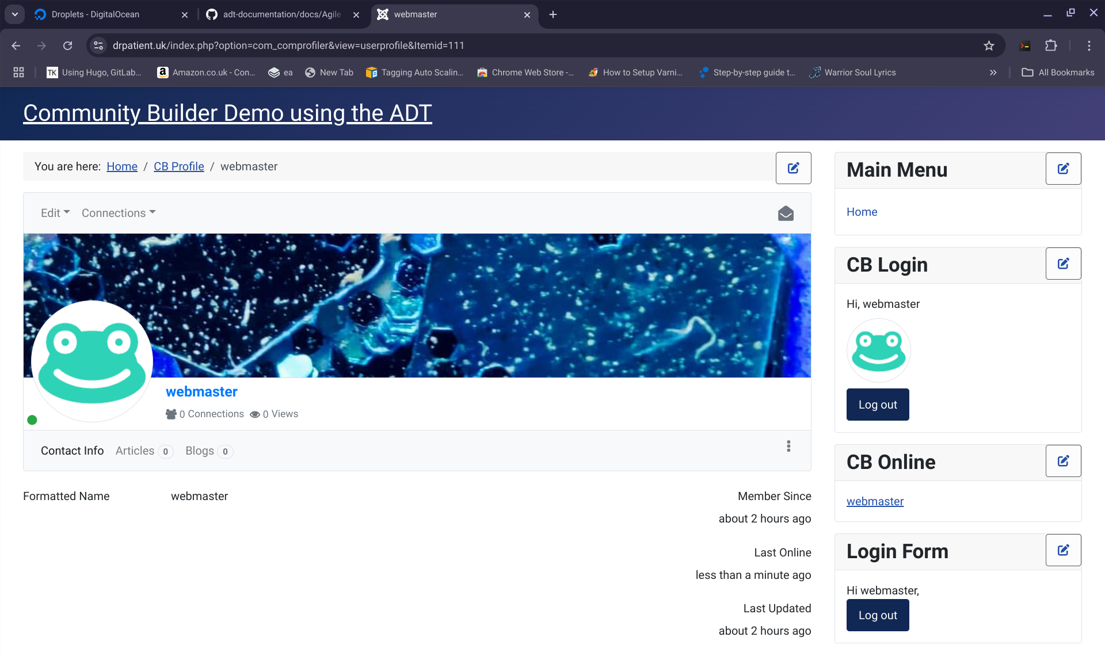Edit the CB Login module
This screenshot has width=1105, height=656.
pyautogui.click(x=1063, y=264)
